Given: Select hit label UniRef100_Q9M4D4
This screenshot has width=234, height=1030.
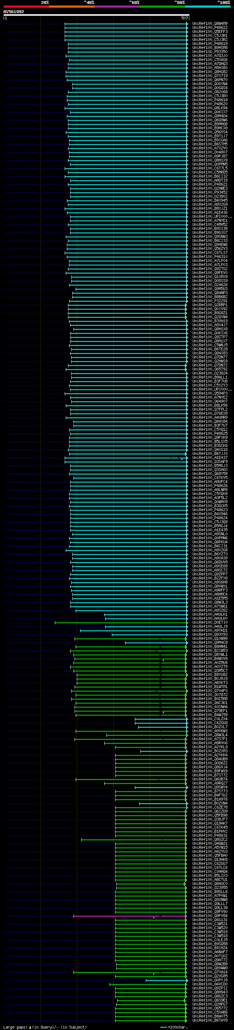Looking at the screenshot, I should tap(210, 116).
